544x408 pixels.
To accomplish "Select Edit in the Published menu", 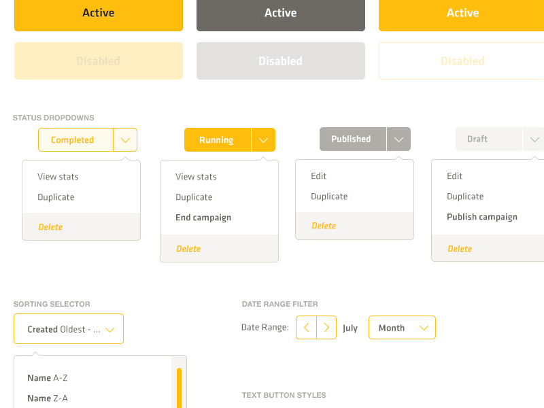I will pos(318,176).
